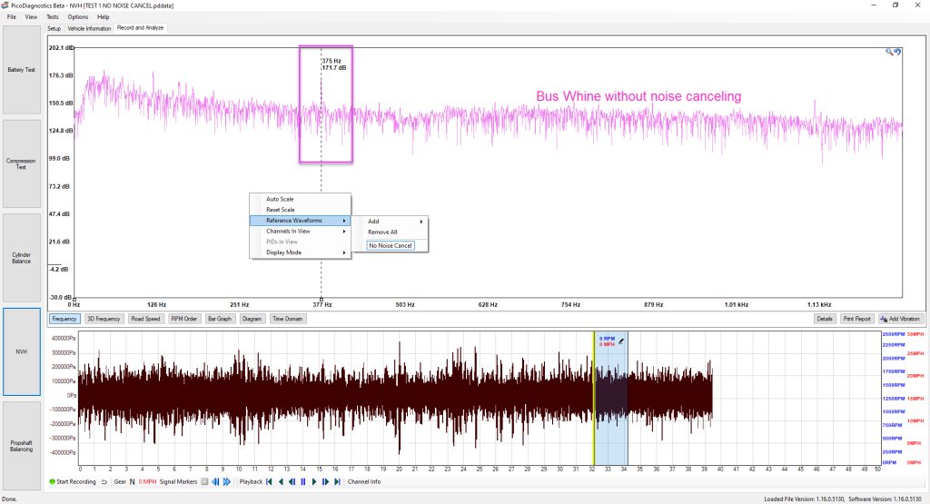Skip playback to the end

(337, 482)
